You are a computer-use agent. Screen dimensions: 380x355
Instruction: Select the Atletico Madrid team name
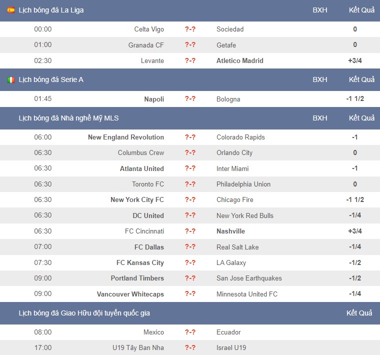point(239,61)
